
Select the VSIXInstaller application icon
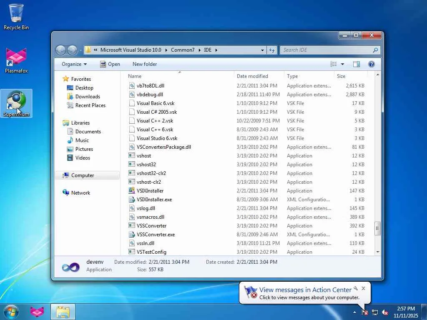coord(132,191)
